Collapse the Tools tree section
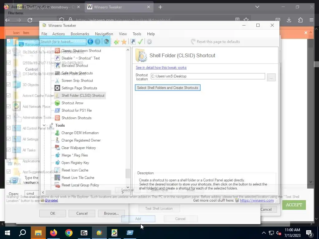Image resolution: width=319 pixels, height=239 pixels. (44, 125)
